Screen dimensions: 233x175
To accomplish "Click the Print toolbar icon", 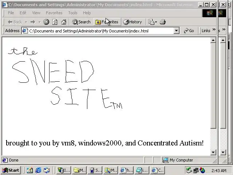I will [x=163, y=22].
